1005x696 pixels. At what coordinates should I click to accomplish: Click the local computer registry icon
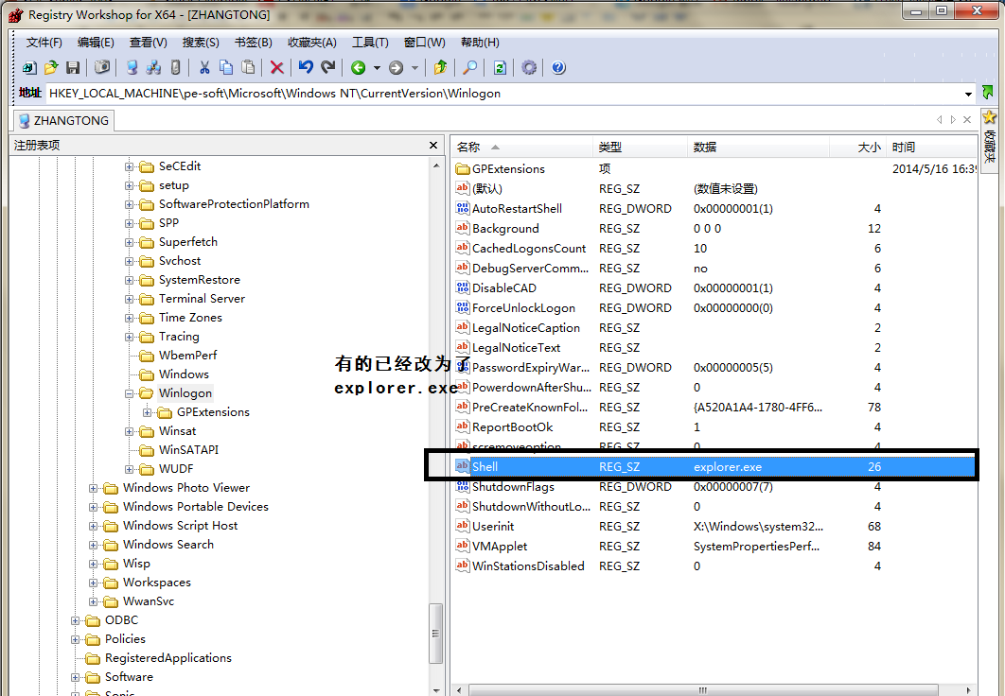point(132,67)
